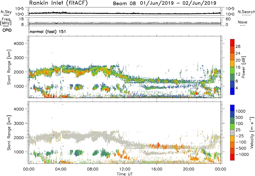Click the 'N.Search' legend label

point(246,12)
